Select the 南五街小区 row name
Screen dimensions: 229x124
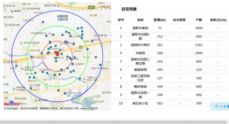(140, 103)
